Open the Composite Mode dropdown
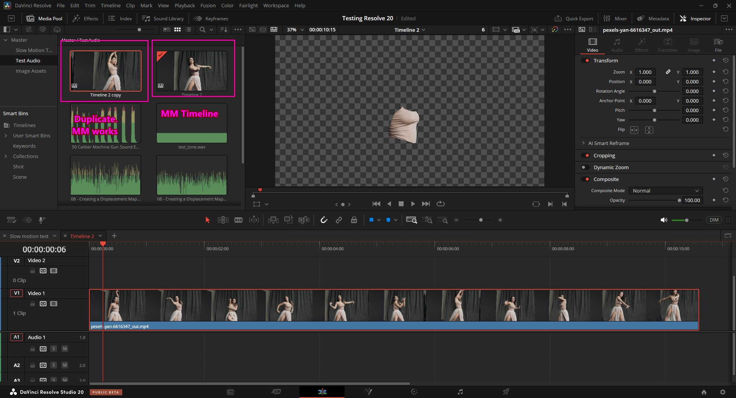The image size is (736, 398). pyautogui.click(x=665, y=191)
